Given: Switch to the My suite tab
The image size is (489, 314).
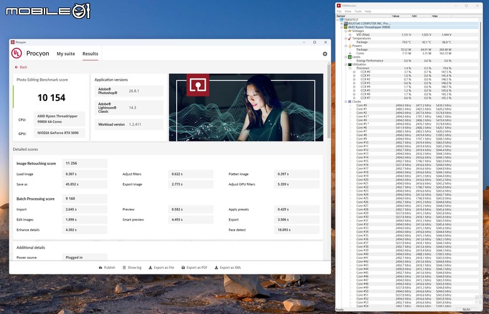Looking at the screenshot, I should pos(66,54).
